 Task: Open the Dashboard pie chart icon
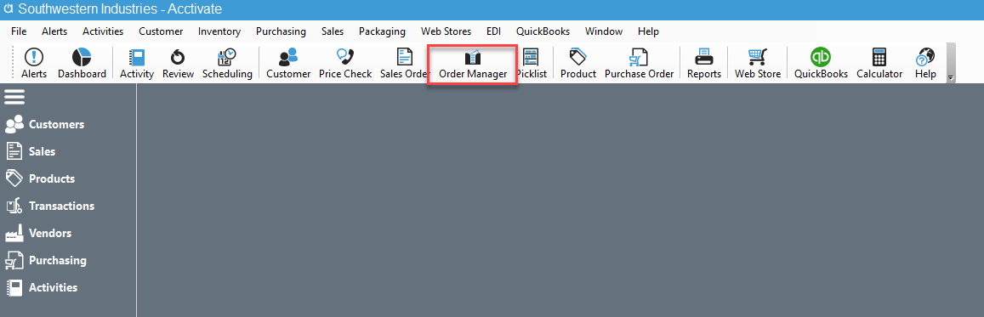(x=82, y=63)
